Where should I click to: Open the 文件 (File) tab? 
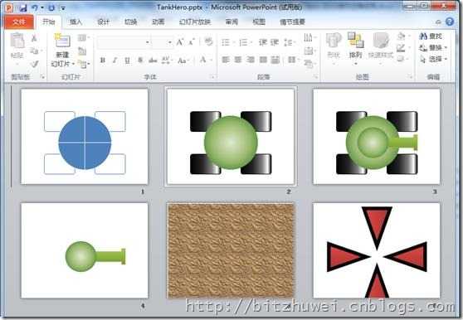click(x=19, y=22)
